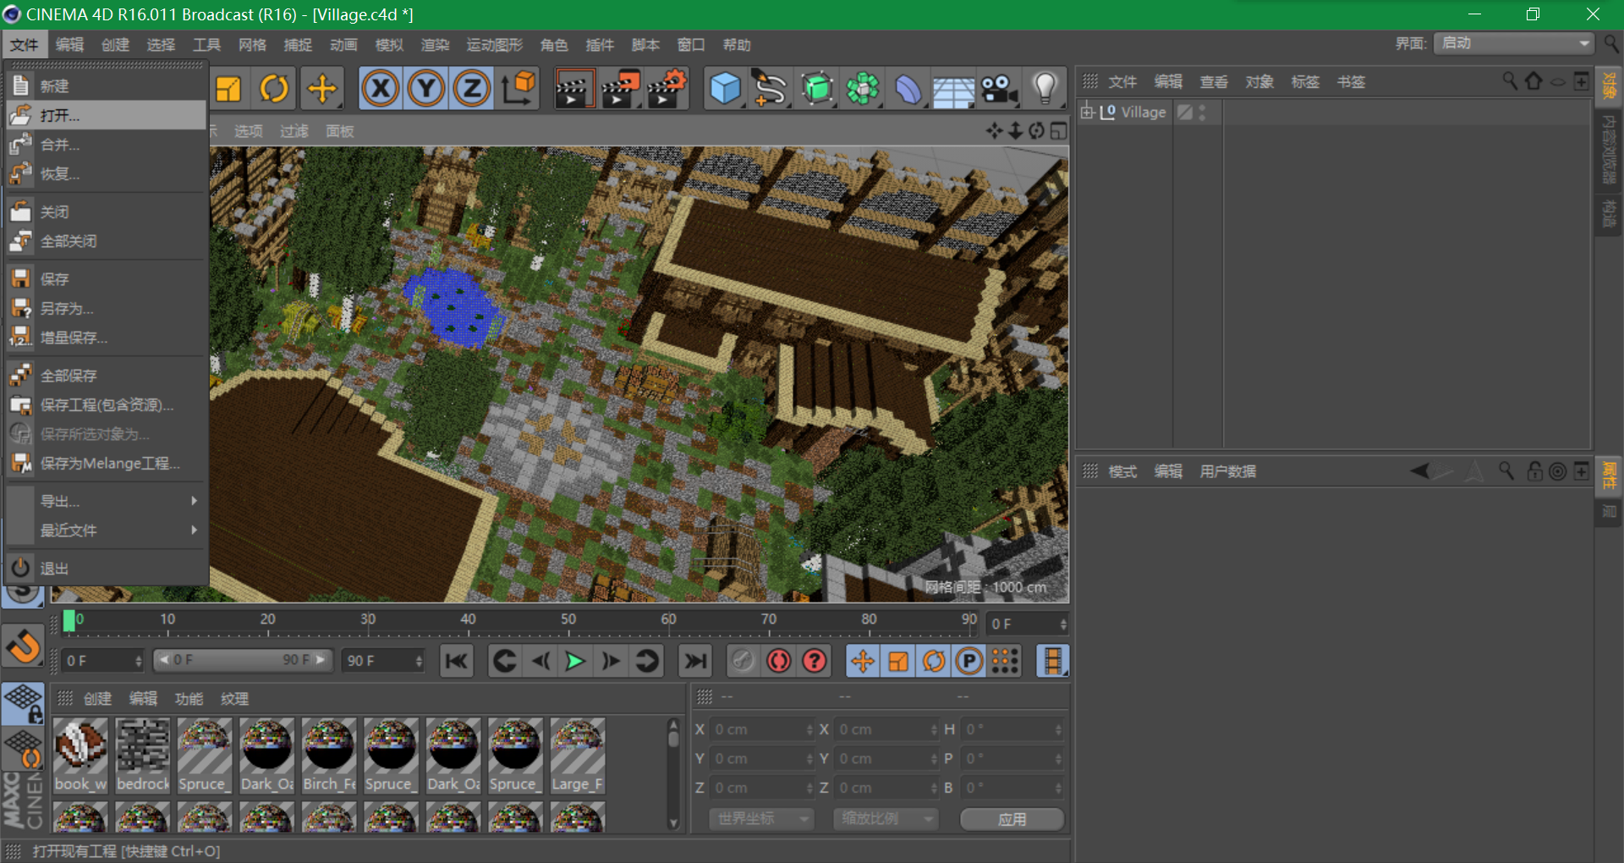Click the green array modeling icon
1624x863 pixels.
click(863, 89)
